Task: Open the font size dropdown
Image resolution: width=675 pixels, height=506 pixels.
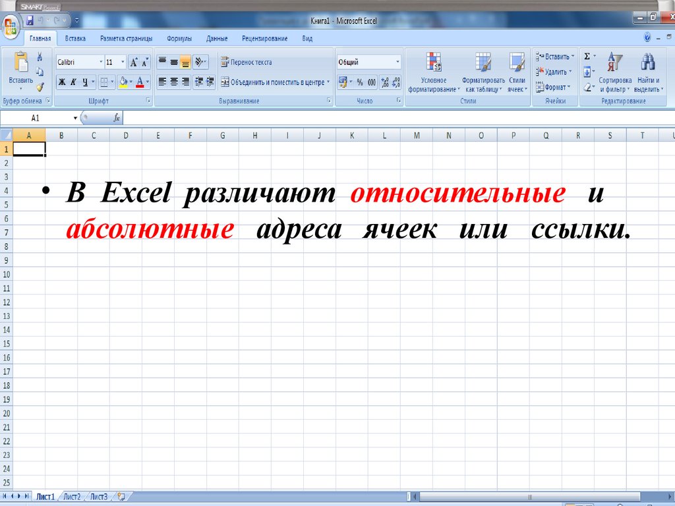Action: tap(123, 62)
